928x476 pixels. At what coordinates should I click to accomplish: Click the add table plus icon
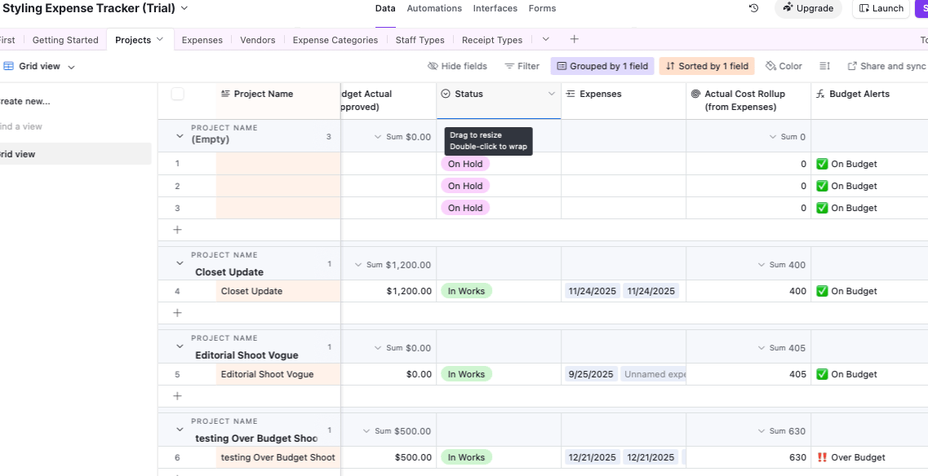coord(575,39)
